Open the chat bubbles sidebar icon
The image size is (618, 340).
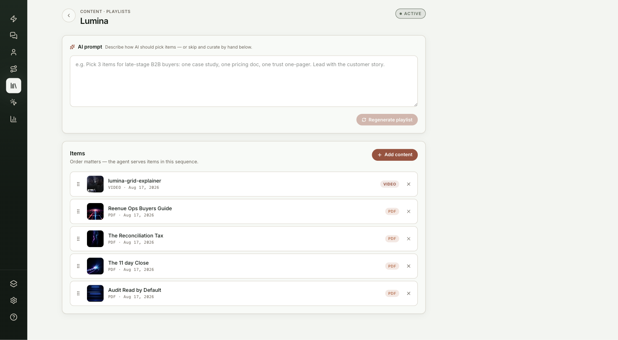13,36
